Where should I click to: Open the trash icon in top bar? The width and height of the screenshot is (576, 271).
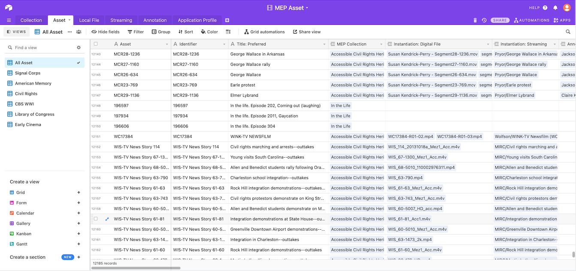click(475, 20)
